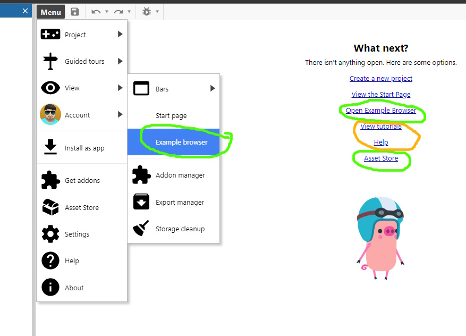Viewport: 466px width, 336px height.
Task: Choose About menu entry
Action: (82, 288)
